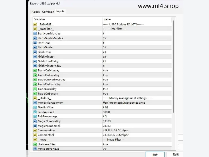Open the About tab

(36, 12)
